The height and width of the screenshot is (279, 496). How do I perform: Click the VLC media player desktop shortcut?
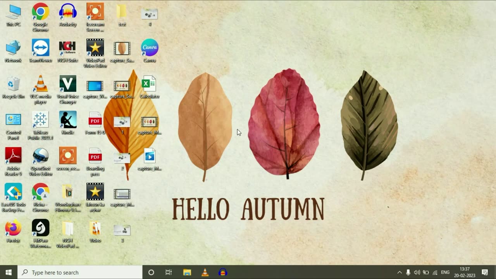[40, 90]
